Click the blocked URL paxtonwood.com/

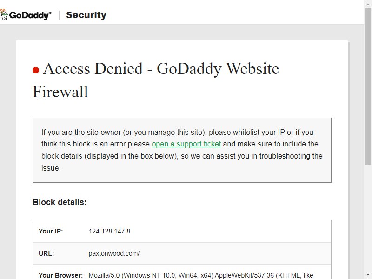tap(114, 253)
